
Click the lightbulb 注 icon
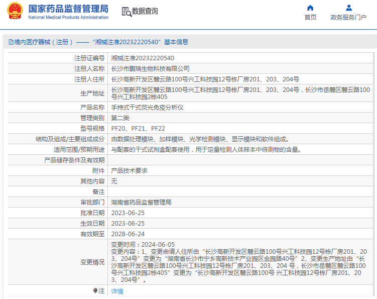[x=95, y=291]
